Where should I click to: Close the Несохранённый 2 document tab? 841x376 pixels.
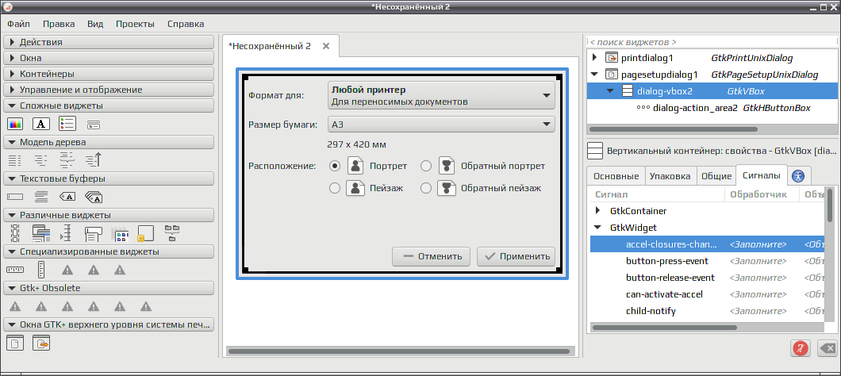(325, 46)
